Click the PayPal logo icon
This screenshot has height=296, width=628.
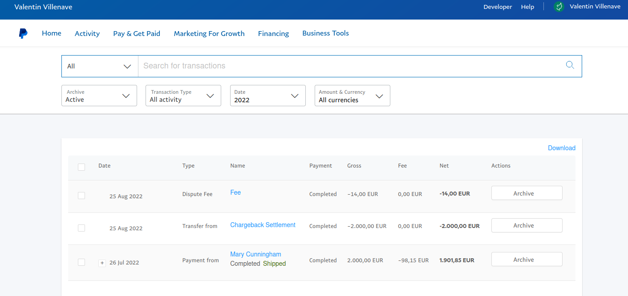23,33
